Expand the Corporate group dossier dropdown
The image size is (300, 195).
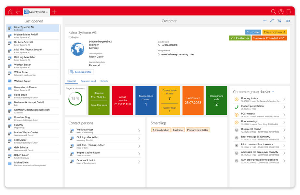(x=273, y=92)
